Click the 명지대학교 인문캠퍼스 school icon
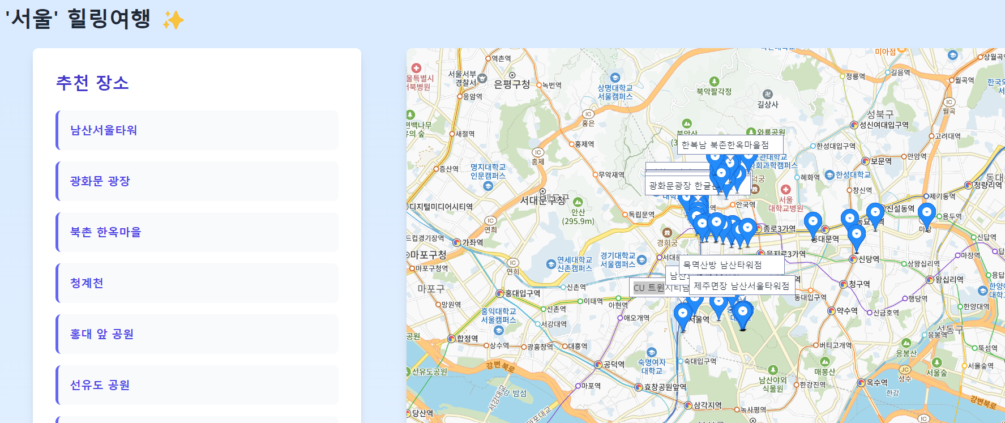This screenshot has height=423, width=1005. tap(488, 186)
